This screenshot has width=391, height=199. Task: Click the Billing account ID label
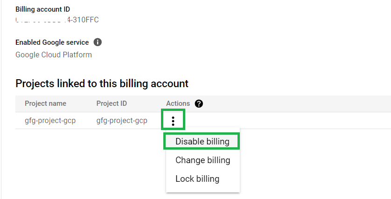click(43, 9)
